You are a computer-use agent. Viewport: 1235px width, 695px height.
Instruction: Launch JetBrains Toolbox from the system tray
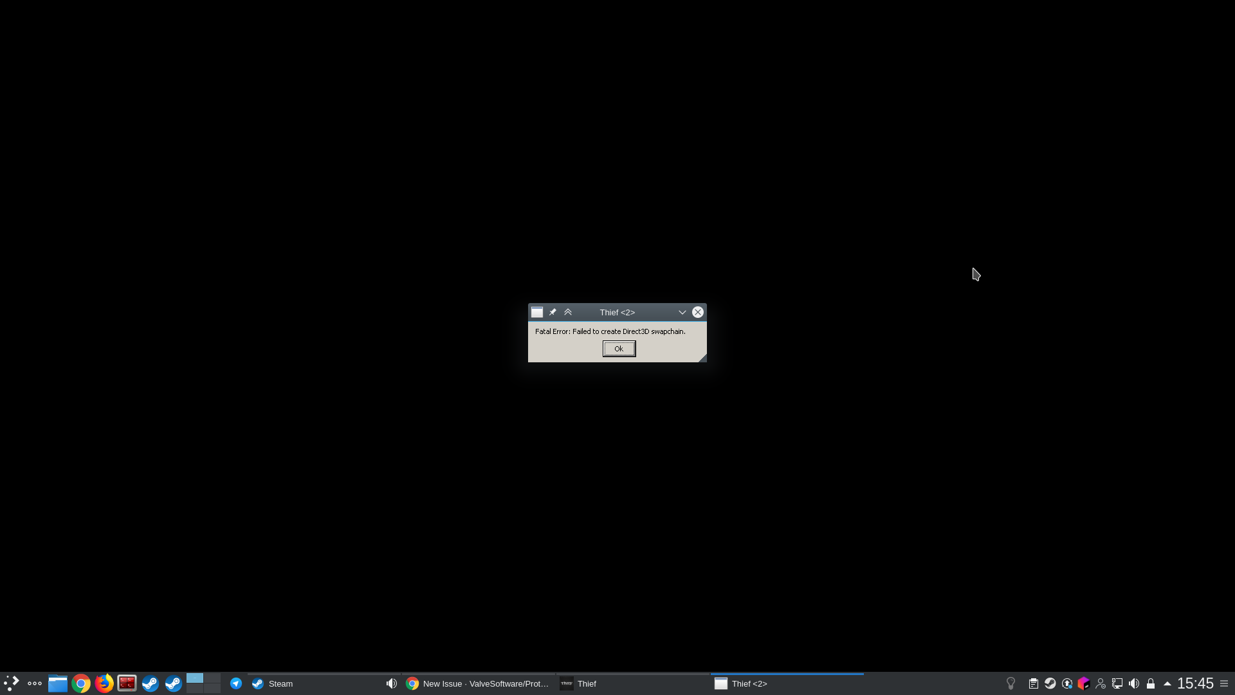1083,683
